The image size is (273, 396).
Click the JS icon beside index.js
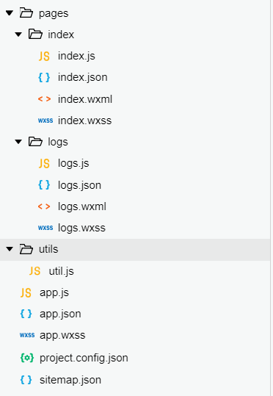pos(44,56)
